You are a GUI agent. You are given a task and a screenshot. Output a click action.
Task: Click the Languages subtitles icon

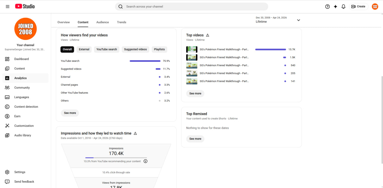7,97
